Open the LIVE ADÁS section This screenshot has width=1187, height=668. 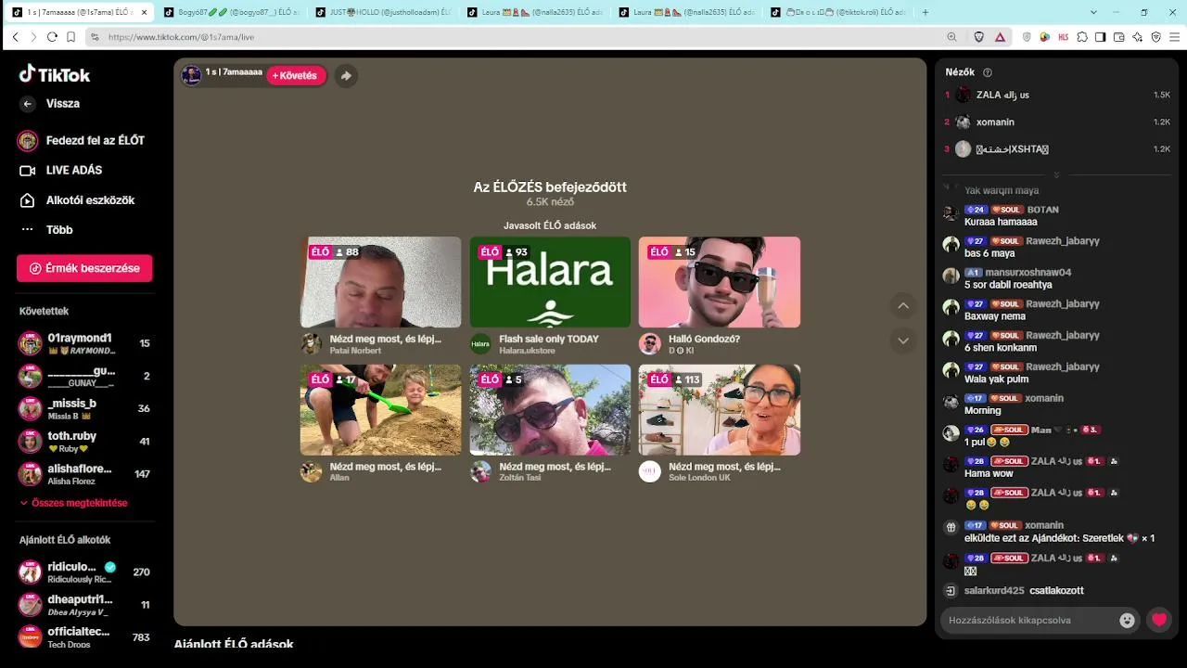tap(61, 170)
